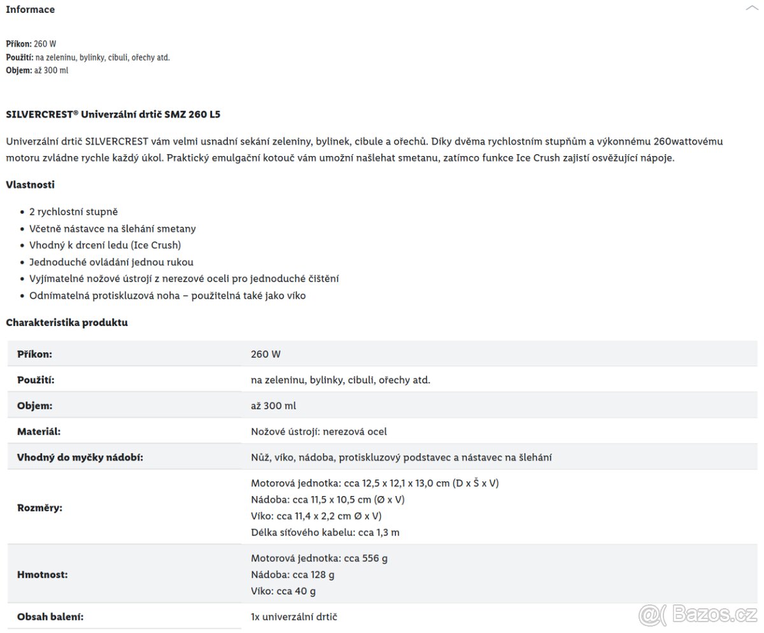Click the Vhodný do myčky nádobí row
This screenshot has width=764, height=633.
[x=383, y=457]
